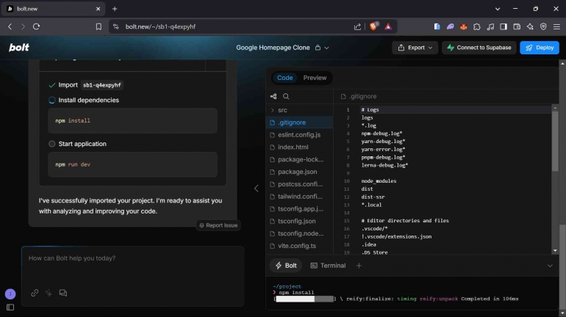Viewport: 566px width, 317px height.
Task: Attach a file with paperclip icon
Action: [35, 293]
